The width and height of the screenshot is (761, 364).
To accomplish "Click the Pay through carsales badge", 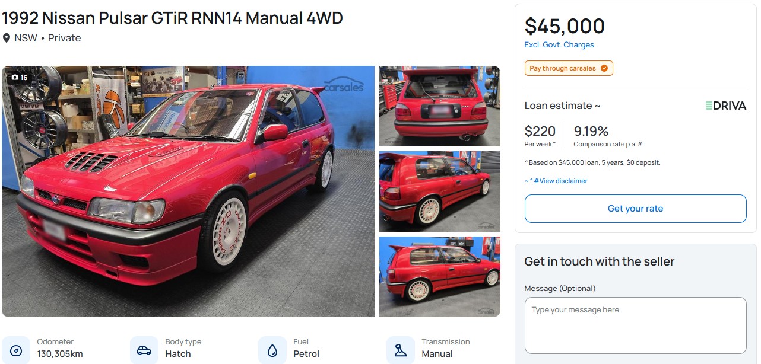I will (x=569, y=68).
